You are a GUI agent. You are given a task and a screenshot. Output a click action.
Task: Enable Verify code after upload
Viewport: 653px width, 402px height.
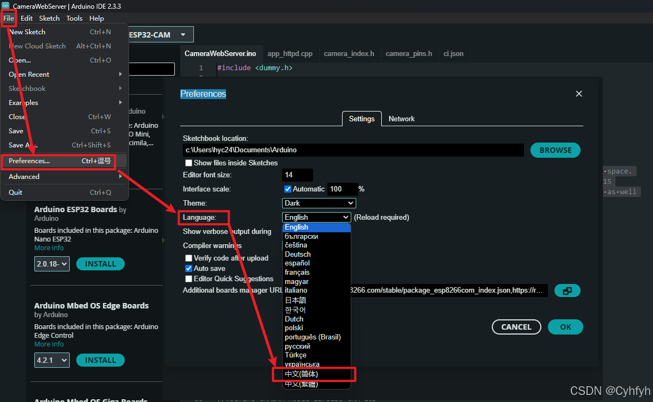[x=188, y=258]
